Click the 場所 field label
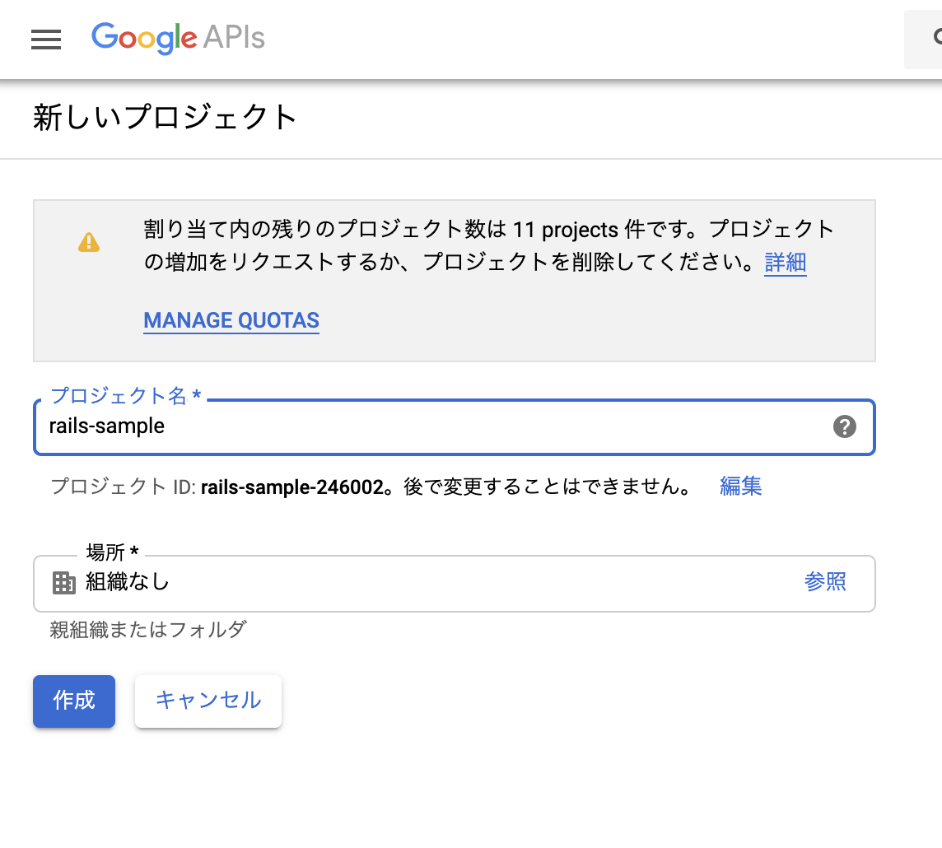Viewport: 942px width, 848px height. coord(111,552)
